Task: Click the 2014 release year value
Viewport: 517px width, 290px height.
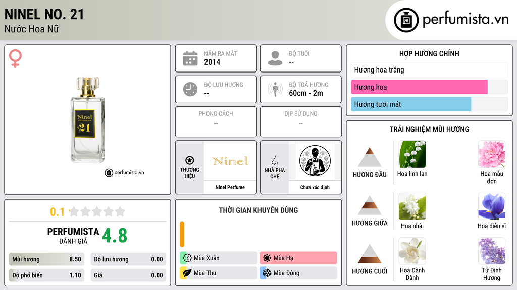Action: [212, 62]
